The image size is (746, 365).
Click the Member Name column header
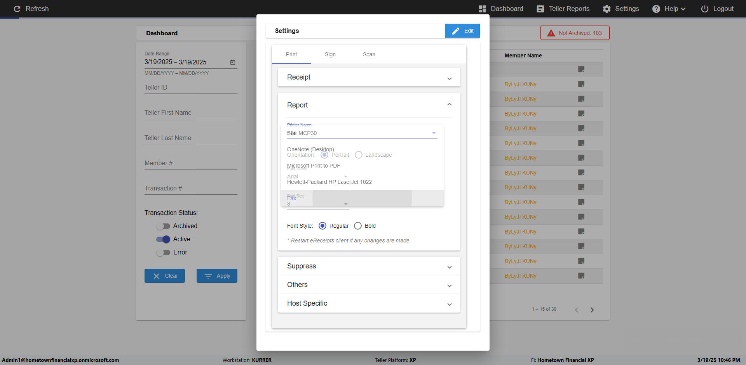[523, 55]
